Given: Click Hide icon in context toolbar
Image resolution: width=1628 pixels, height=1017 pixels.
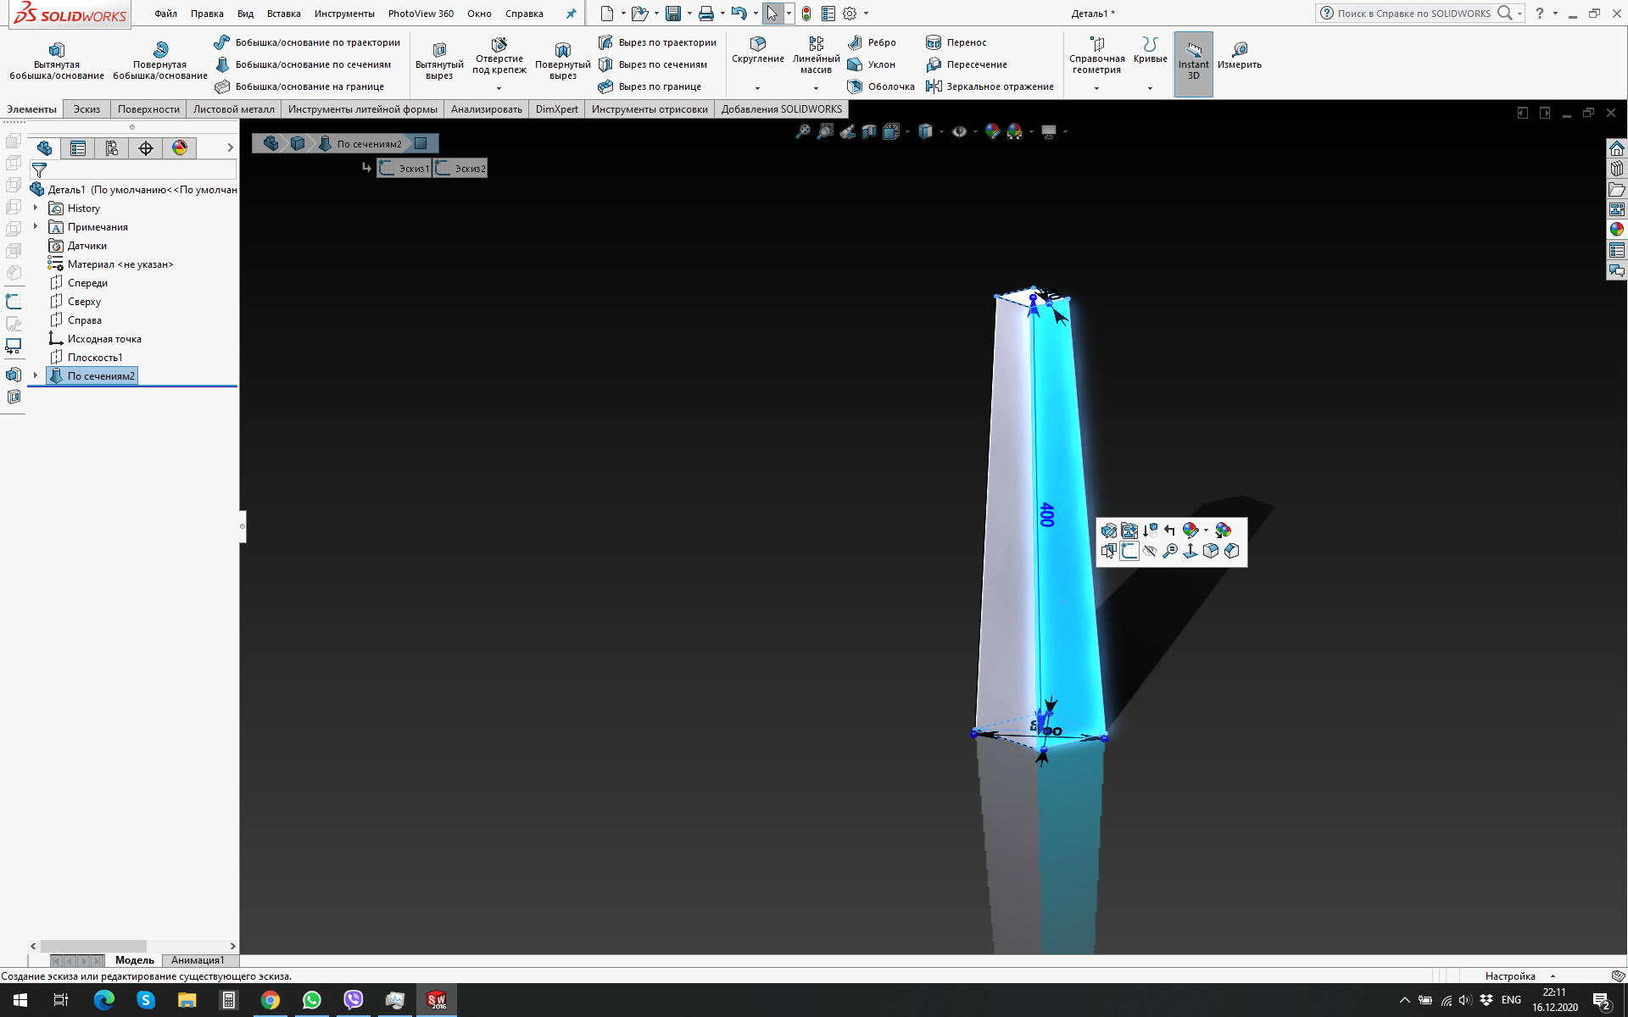Looking at the screenshot, I should 1150,551.
